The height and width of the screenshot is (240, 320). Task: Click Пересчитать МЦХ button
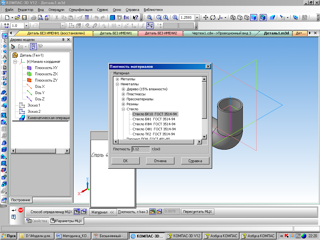click(197, 212)
